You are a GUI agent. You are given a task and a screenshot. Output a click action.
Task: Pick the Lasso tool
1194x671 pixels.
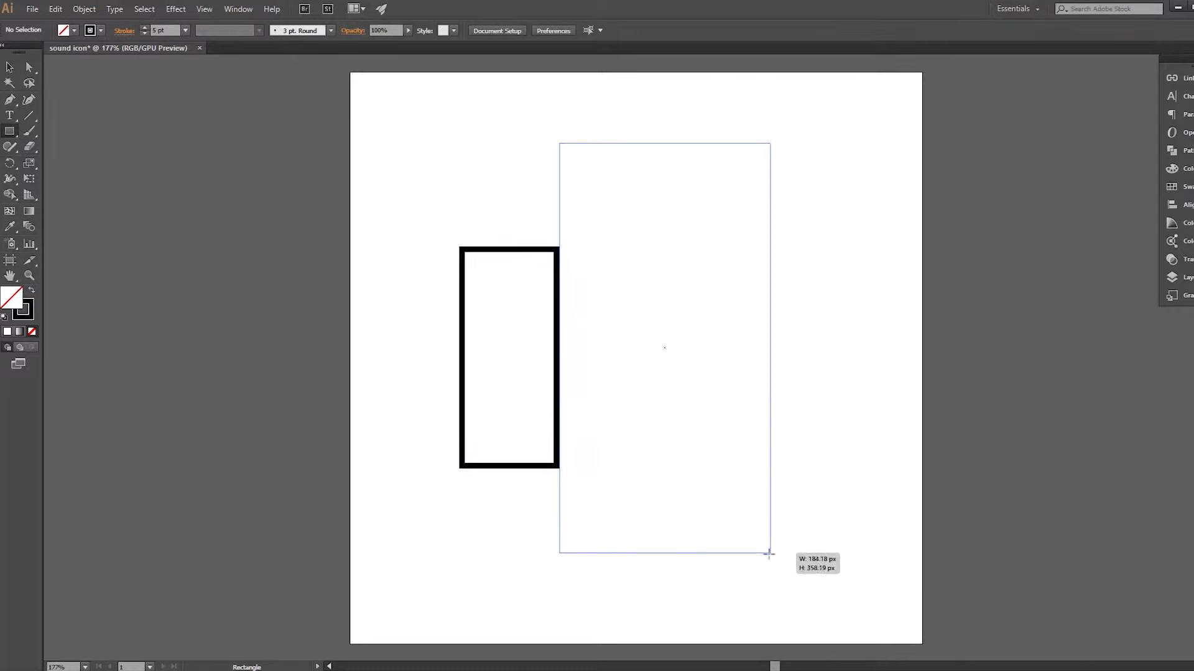[x=29, y=83]
